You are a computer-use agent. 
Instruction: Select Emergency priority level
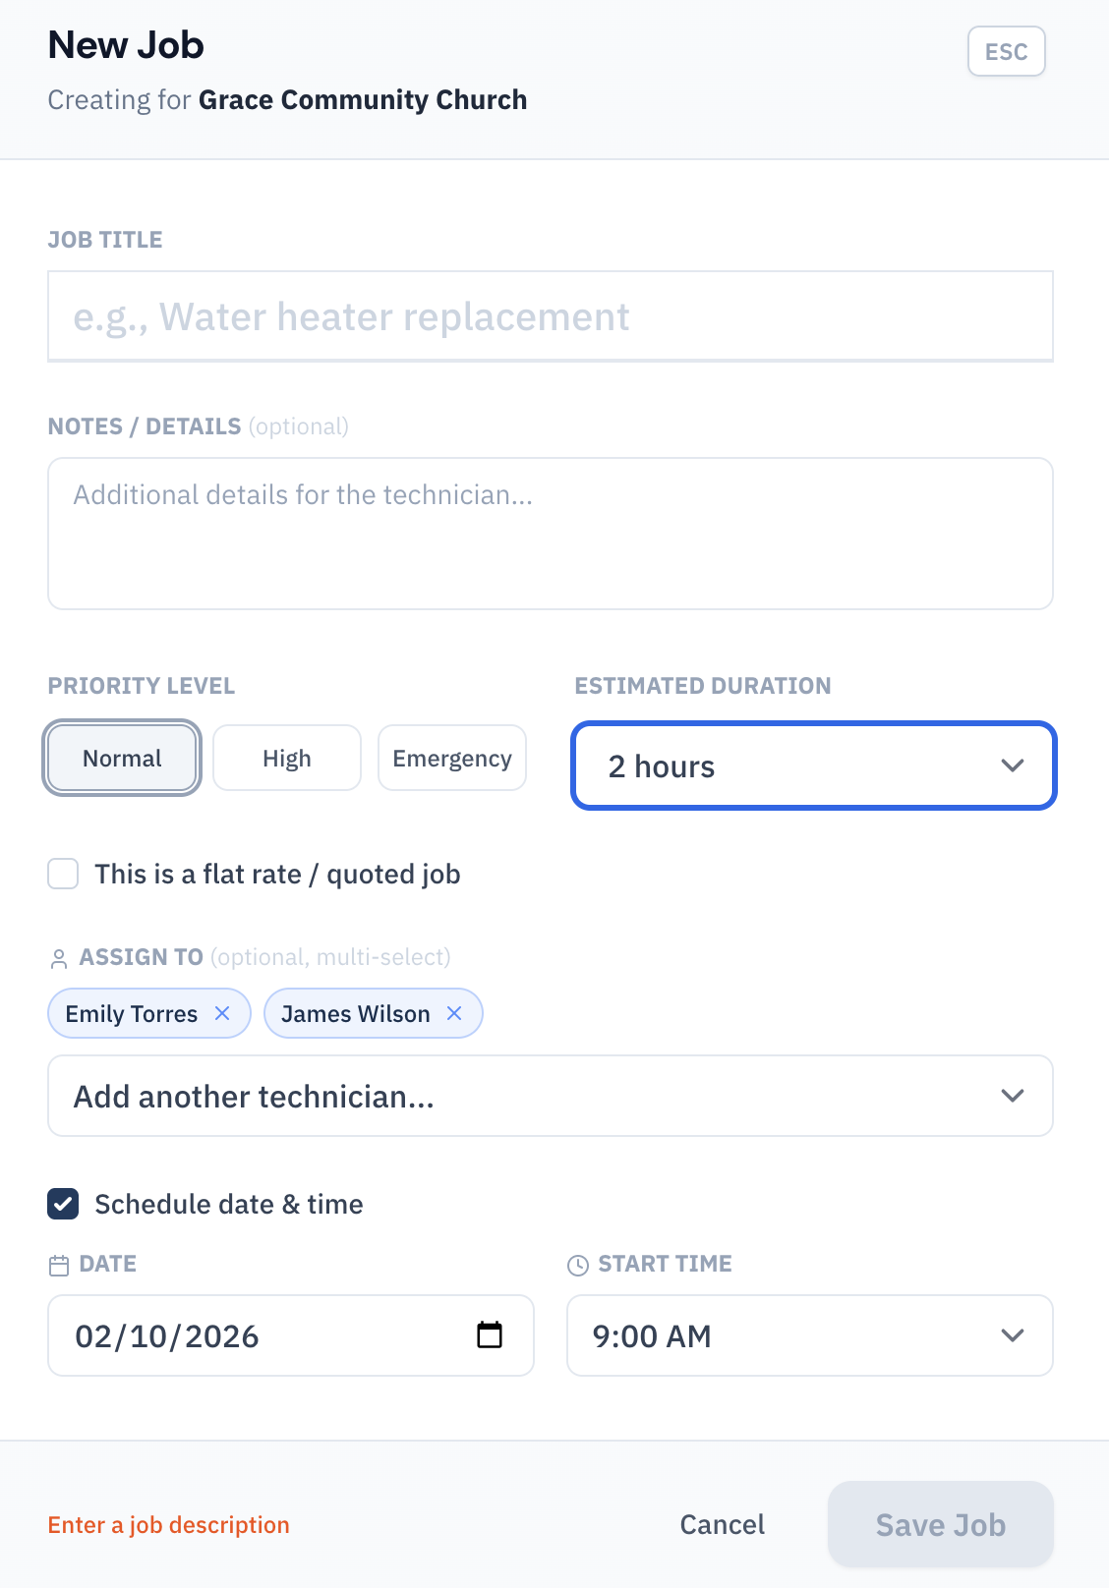click(x=451, y=758)
